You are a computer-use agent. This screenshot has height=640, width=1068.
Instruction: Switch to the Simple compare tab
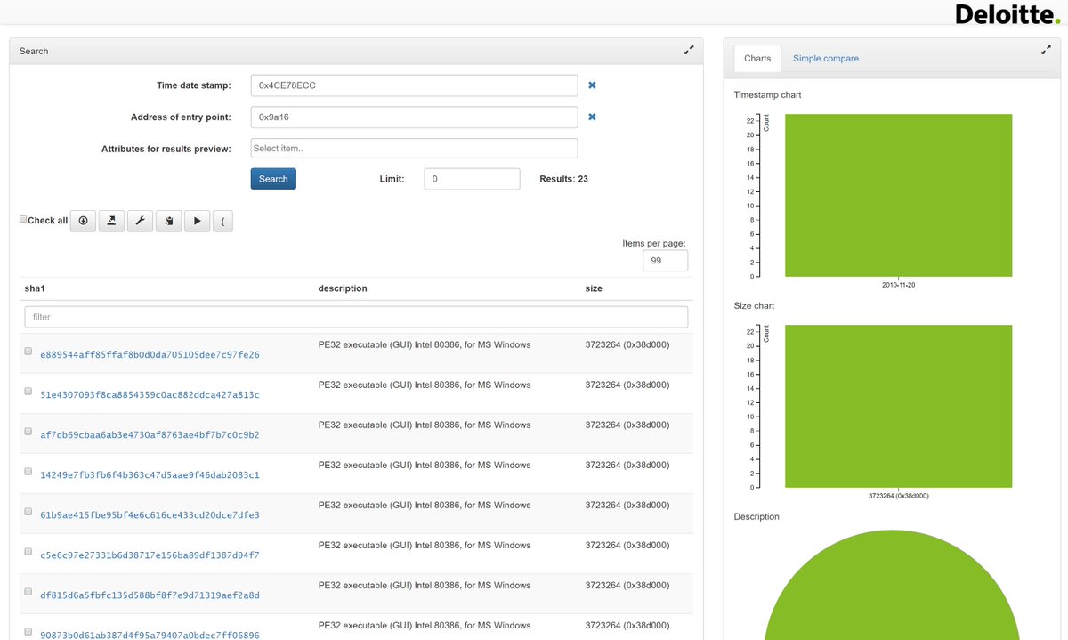[826, 59]
